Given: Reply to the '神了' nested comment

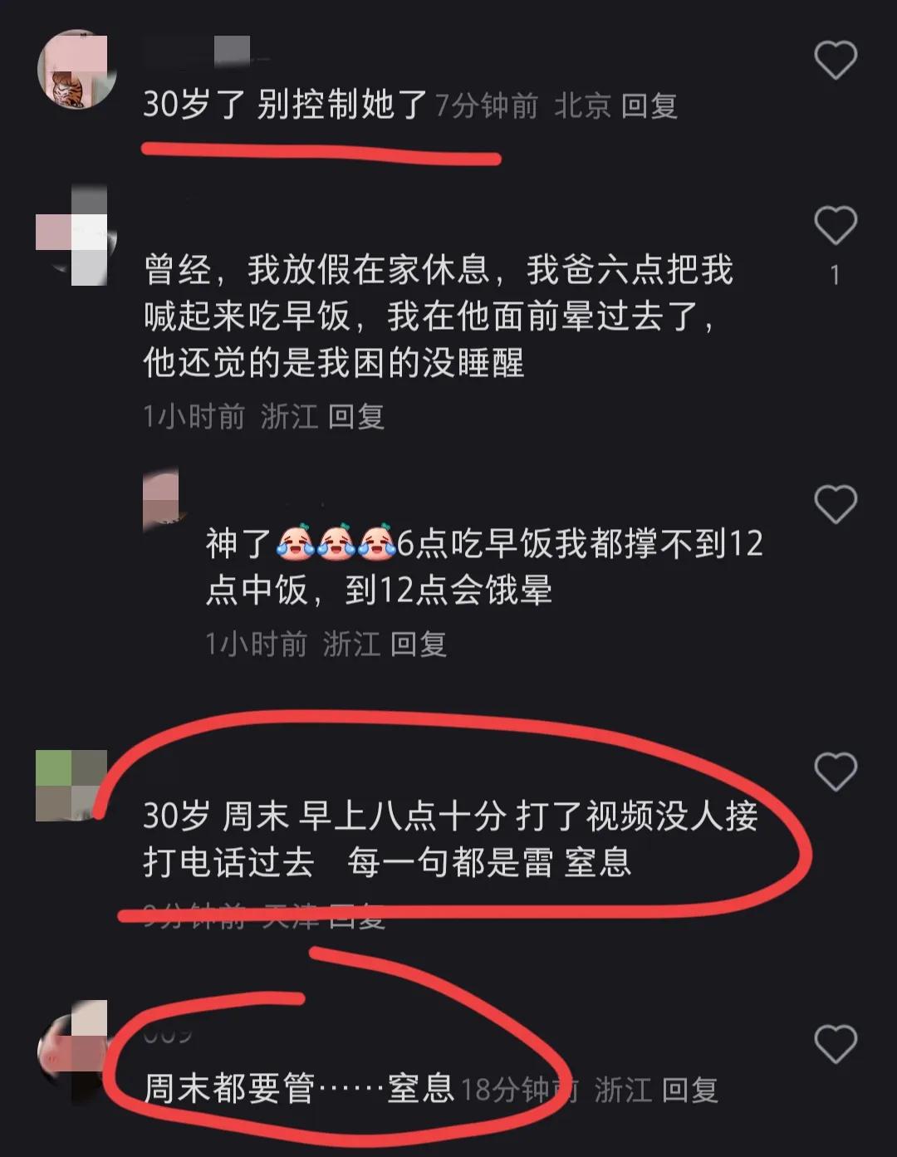Looking at the screenshot, I should (418, 644).
